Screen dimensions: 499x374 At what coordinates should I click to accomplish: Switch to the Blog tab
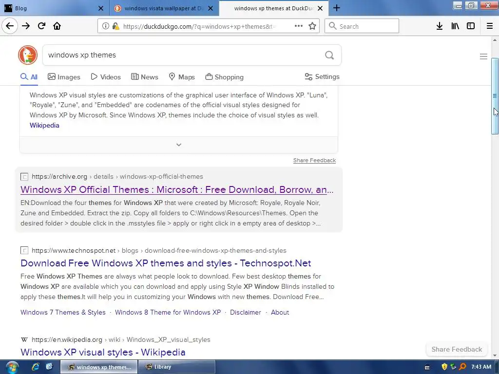point(55,8)
